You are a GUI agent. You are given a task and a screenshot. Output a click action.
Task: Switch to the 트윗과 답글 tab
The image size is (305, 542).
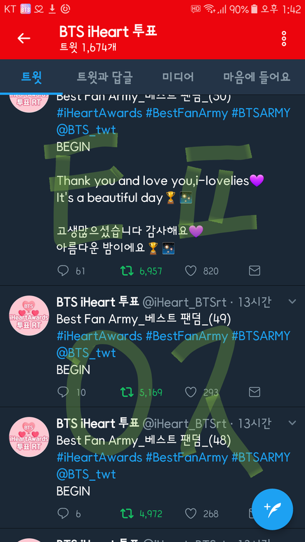104,77
